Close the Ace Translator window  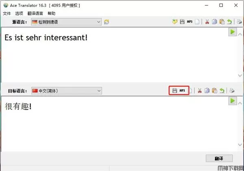tap(236, 5)
